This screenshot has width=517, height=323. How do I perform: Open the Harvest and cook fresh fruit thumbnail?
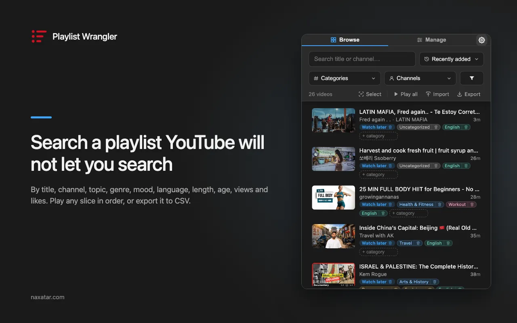333,159
